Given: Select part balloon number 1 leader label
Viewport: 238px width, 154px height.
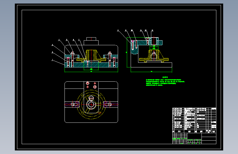Looking at the screenshot, I should pyautogui.click(x=52, y=60).
